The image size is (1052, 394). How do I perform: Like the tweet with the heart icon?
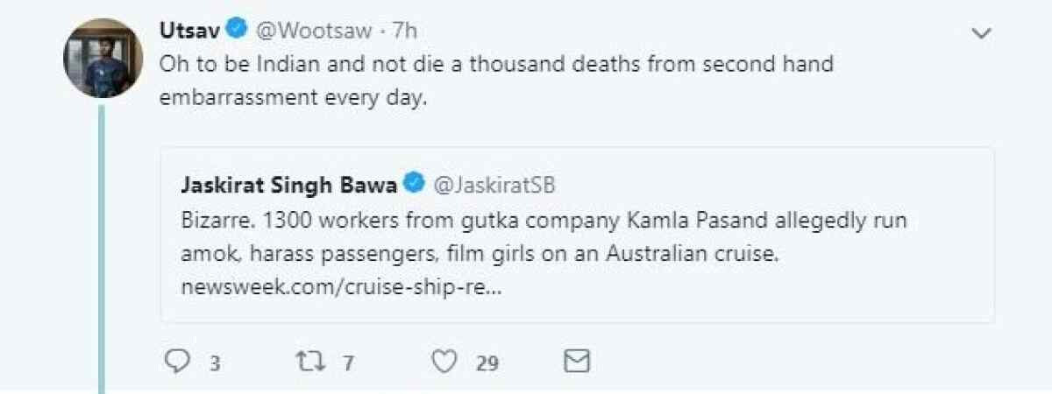[446, 361]
